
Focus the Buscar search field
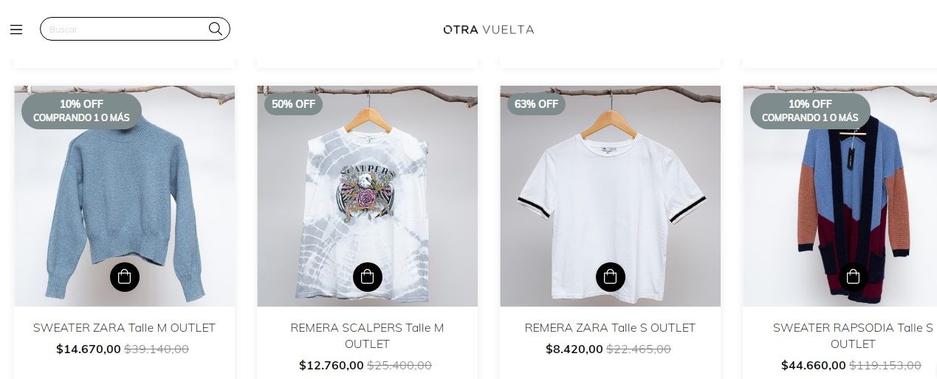point(135,29)
